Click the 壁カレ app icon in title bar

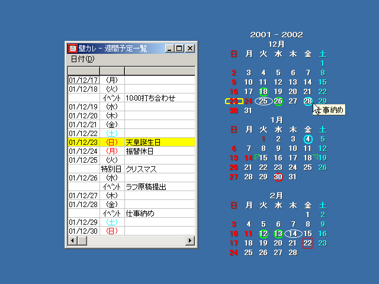coord(72,49)
